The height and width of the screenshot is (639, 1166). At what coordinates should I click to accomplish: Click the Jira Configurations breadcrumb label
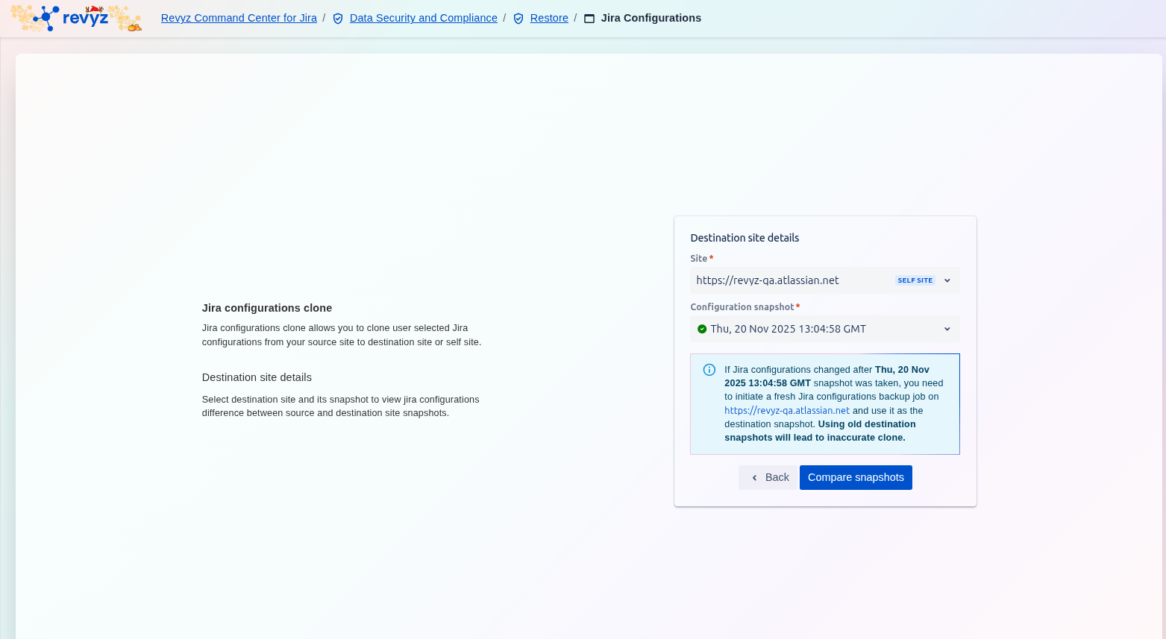[x=651, y=18]
